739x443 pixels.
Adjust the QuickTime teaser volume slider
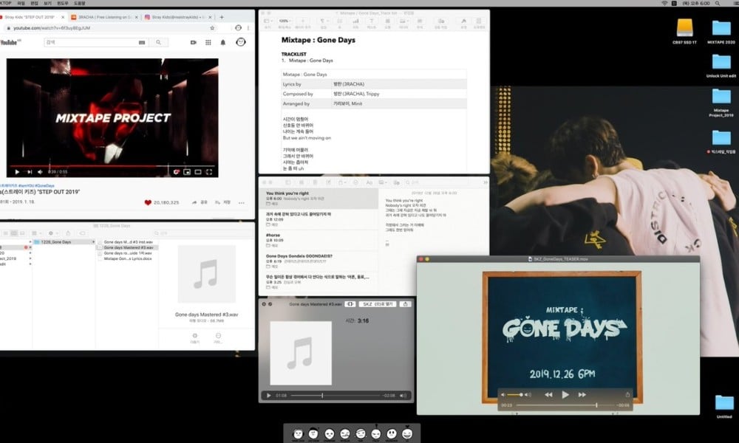tap(516, 394)
